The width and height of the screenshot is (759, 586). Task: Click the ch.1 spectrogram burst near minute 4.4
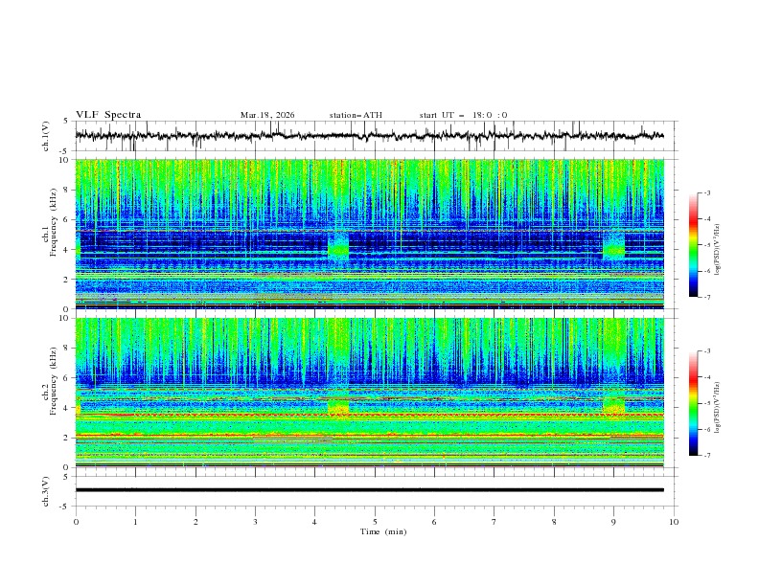coord(338,248)
